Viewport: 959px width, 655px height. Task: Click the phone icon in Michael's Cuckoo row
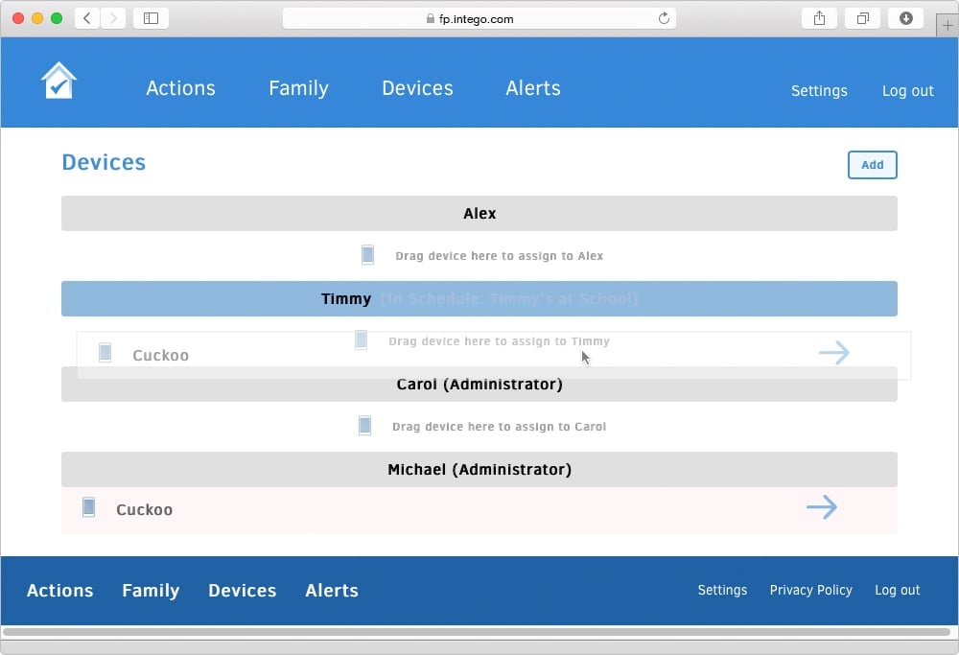pyautogui.click(x=88, y=507)
